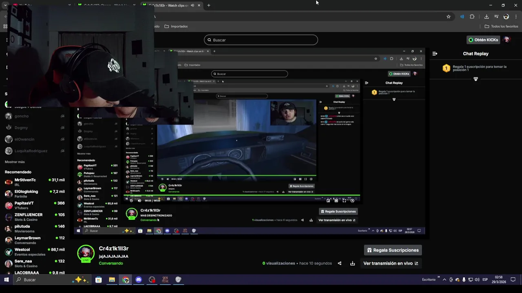
Task: Open a new Chrome tab
Action: [208, 5]
